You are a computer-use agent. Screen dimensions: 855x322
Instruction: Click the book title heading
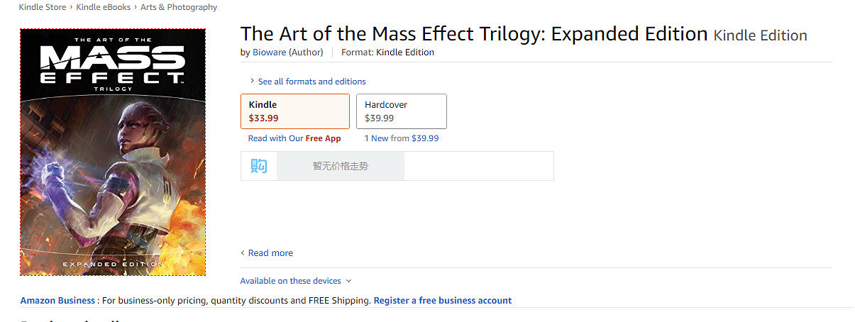click(474, 33)
